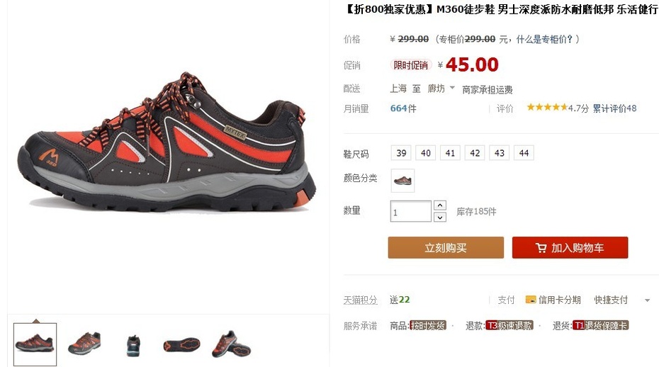Click the star rating icons
659x367 pixels.
(x=547, y=108)
